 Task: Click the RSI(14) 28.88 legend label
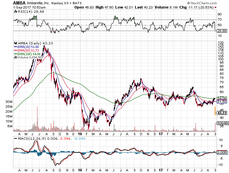(31, 12)
